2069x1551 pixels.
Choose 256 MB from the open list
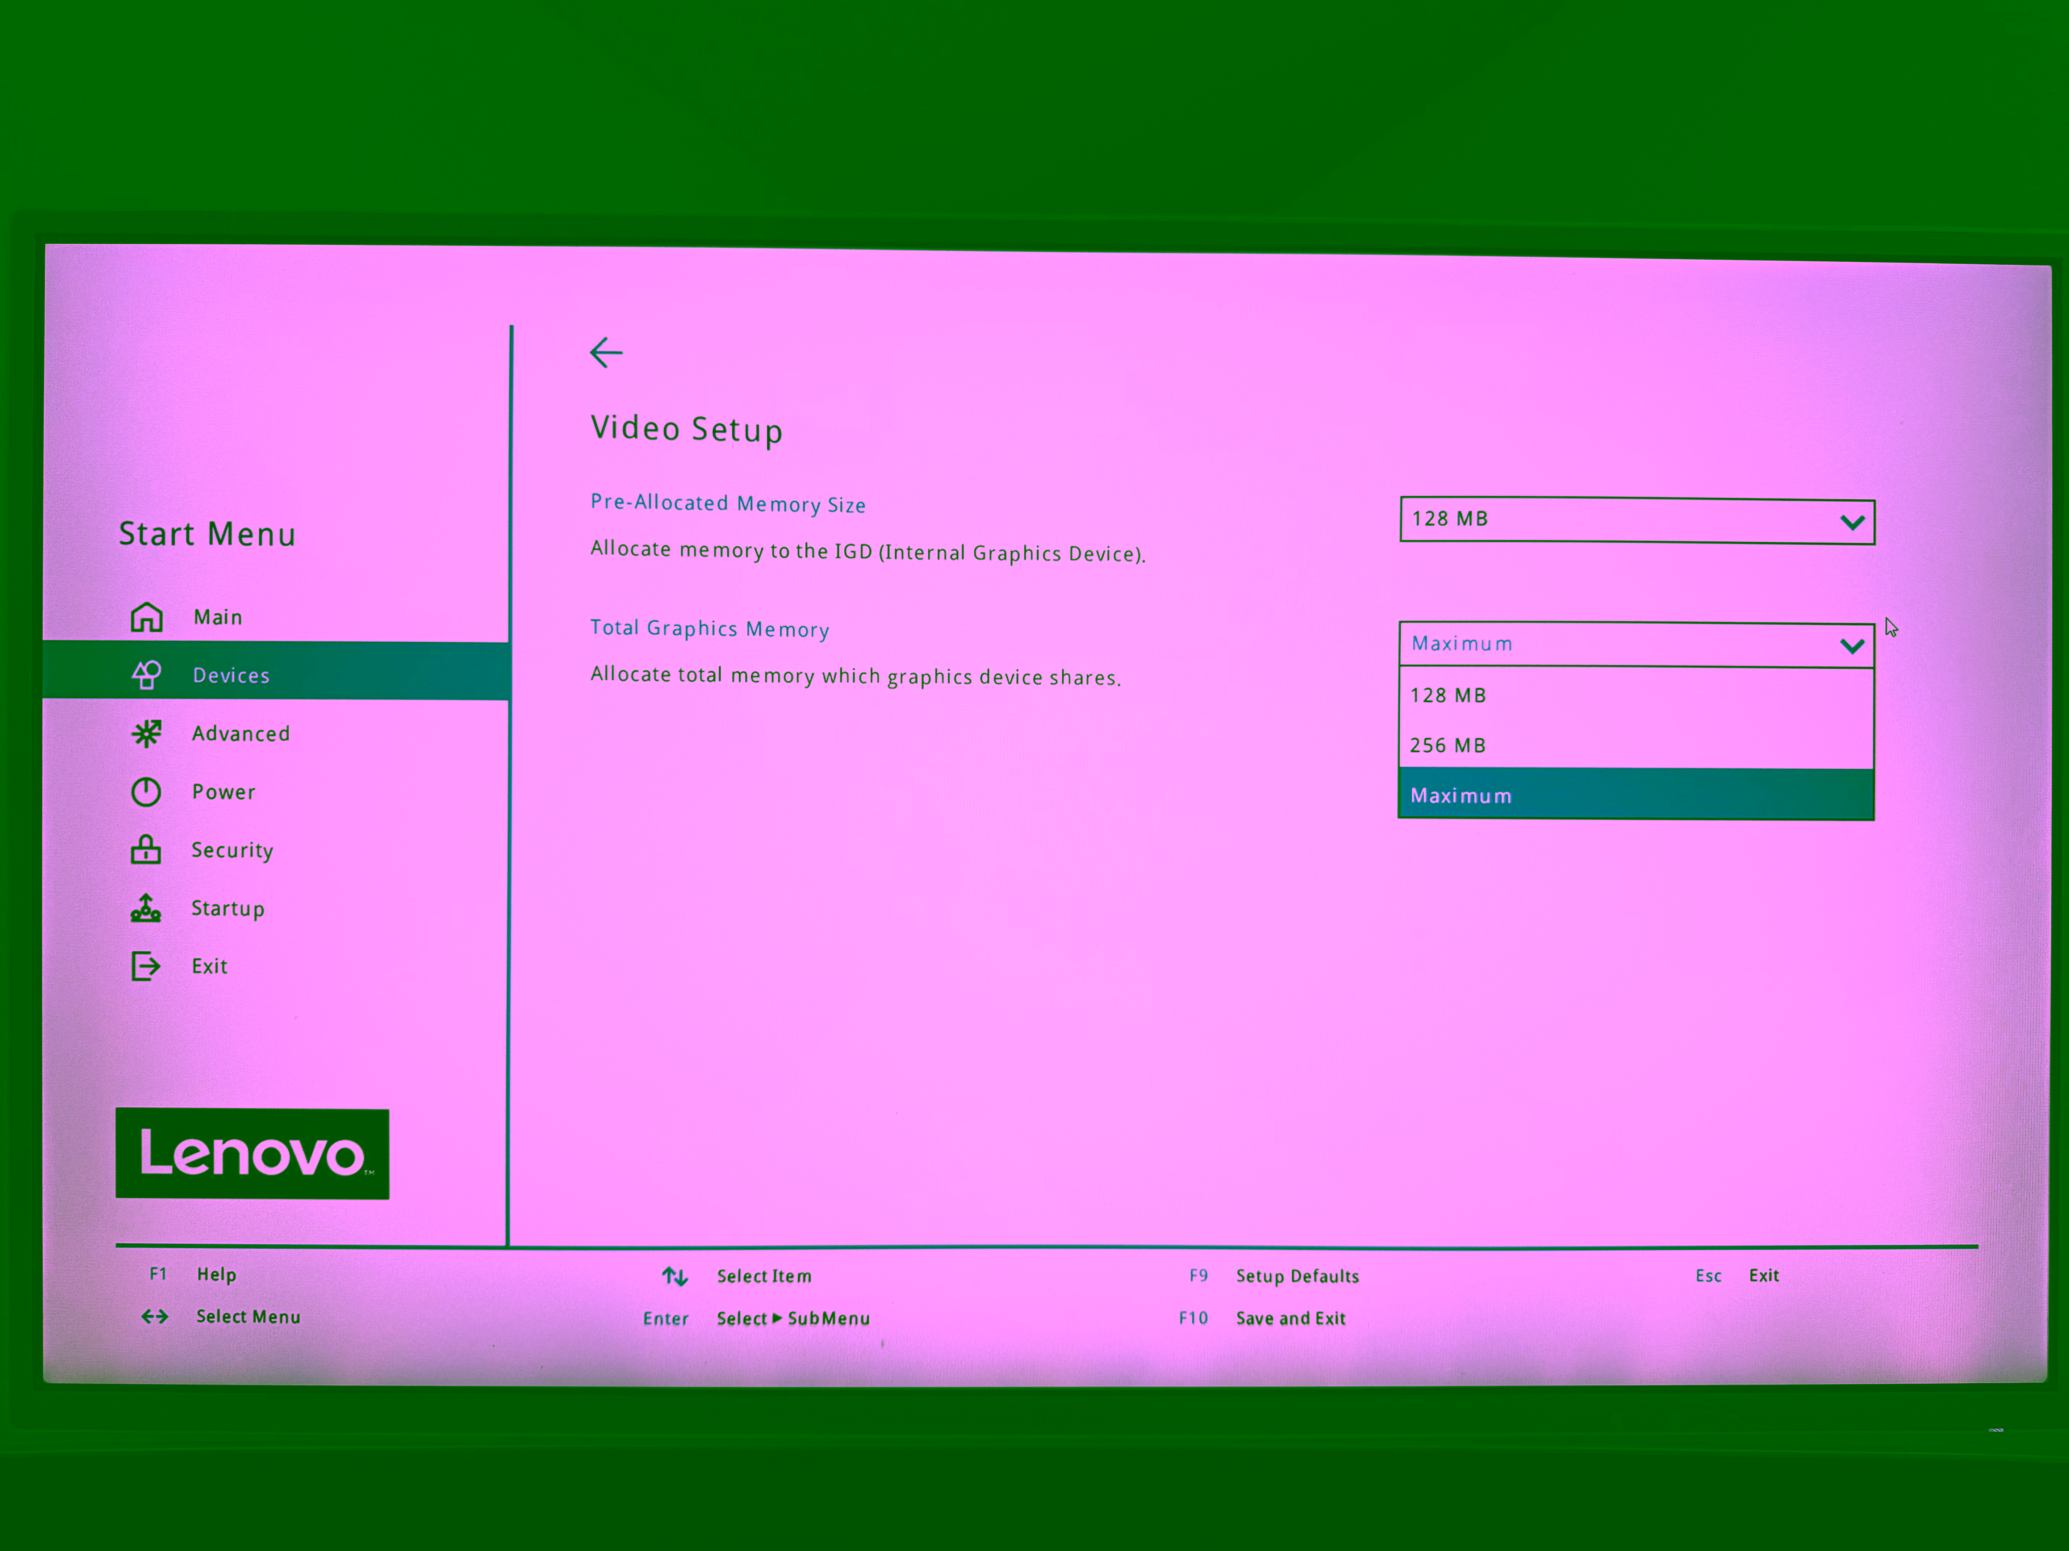(x=1636, y=745)
